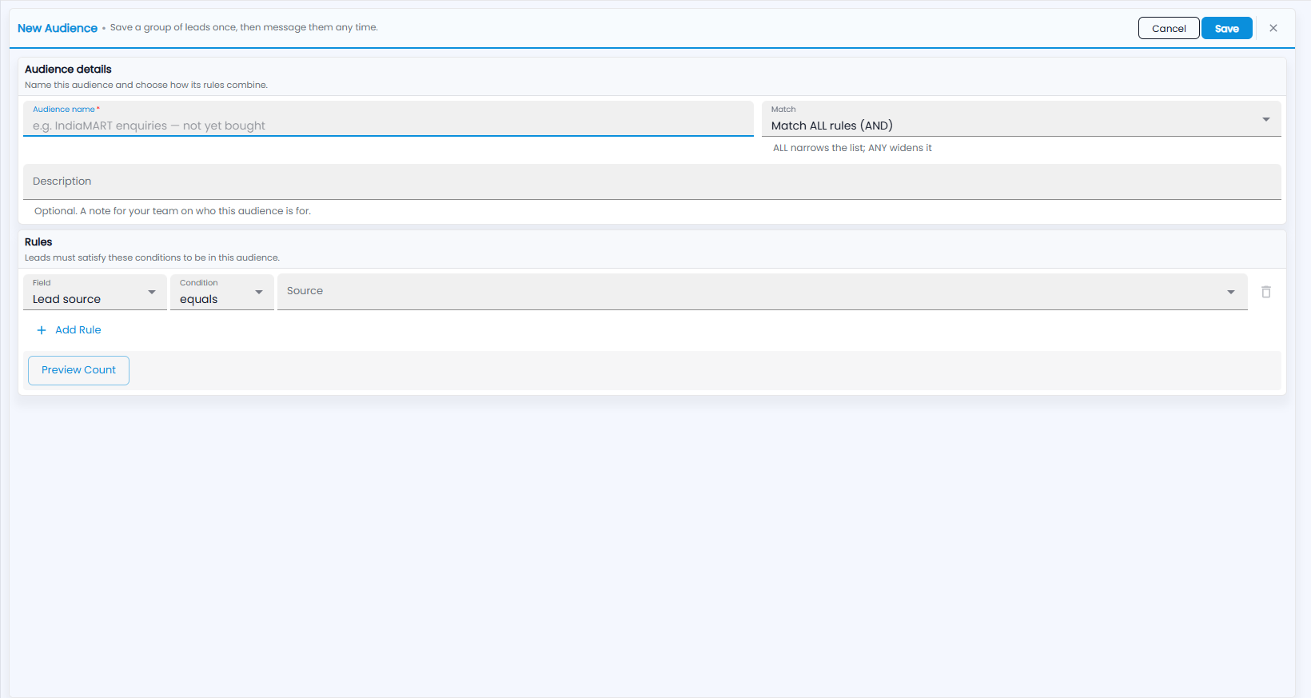Click text 'Leads must satisfy these conditions'
The height and width of the screenshot is (698, 1311).
[x=152, y=257]
